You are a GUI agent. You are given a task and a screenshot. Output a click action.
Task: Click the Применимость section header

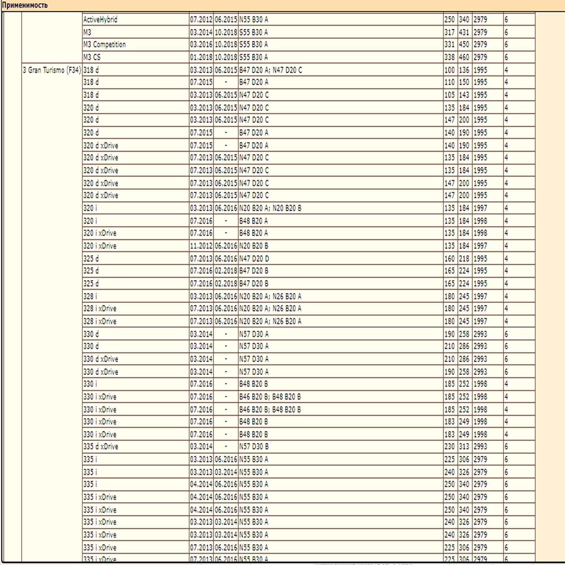tap(25, 5)
